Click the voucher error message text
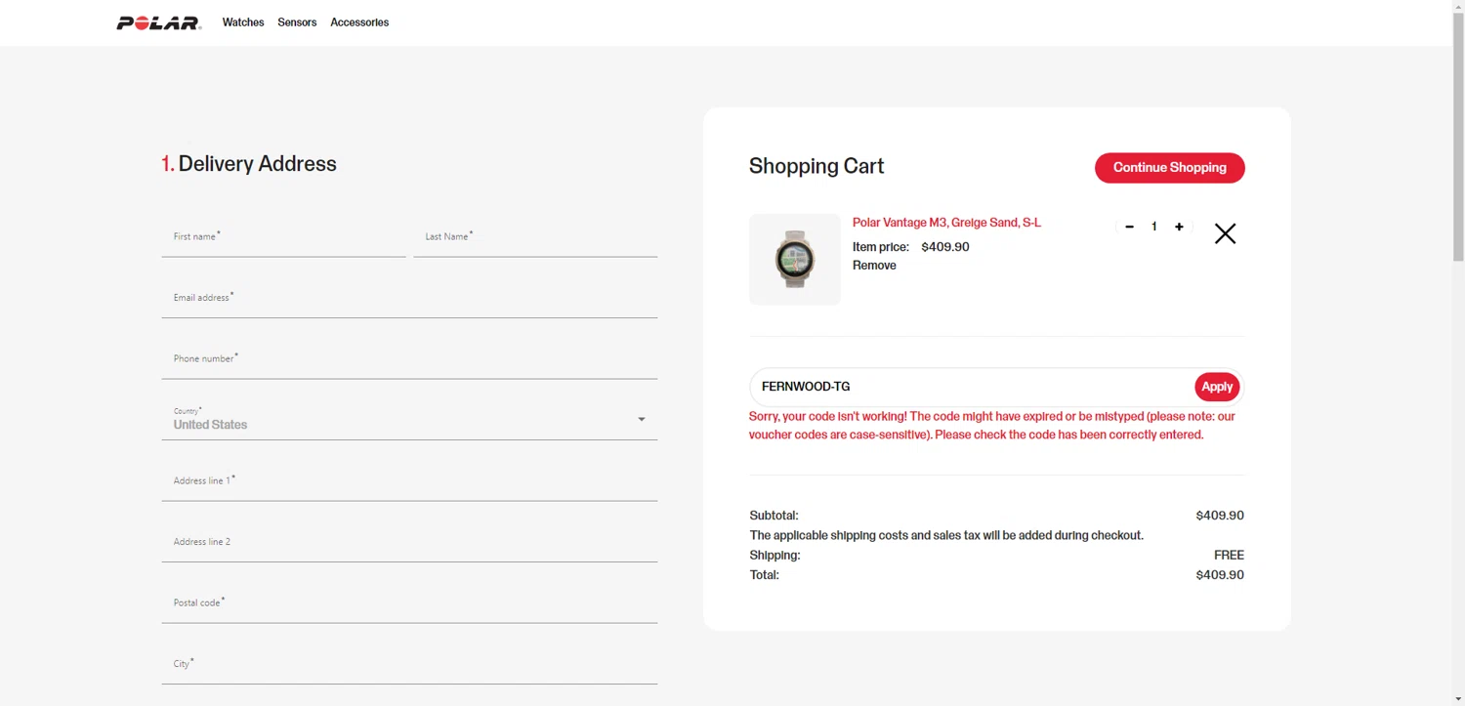Screen dimensions: 1465x706 tap(992, 426)
